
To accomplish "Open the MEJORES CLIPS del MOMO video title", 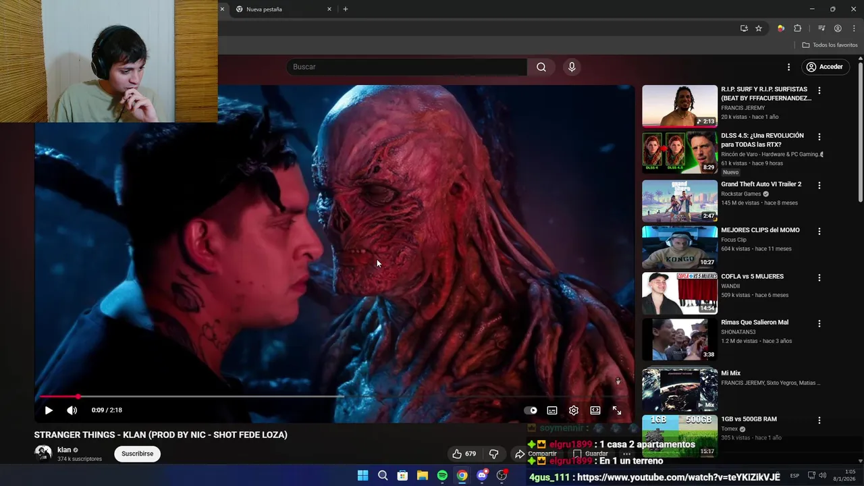I will pyautogui.click(x=760, y=230).
